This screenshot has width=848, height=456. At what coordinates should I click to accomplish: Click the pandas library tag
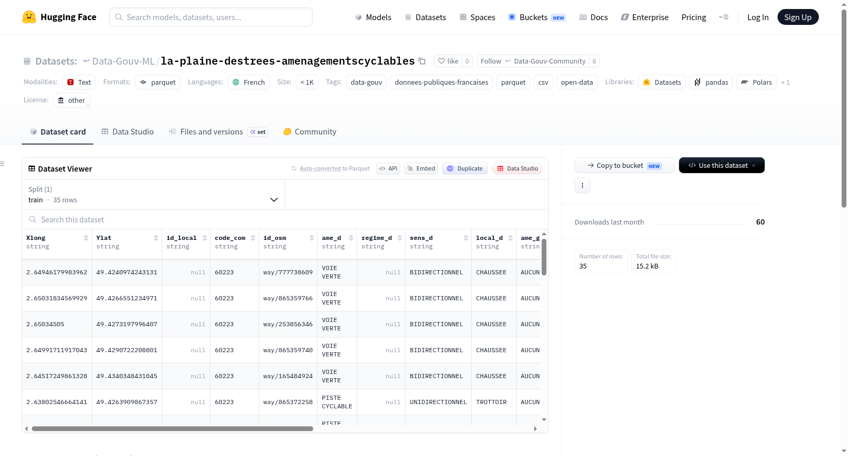[711, 82]
